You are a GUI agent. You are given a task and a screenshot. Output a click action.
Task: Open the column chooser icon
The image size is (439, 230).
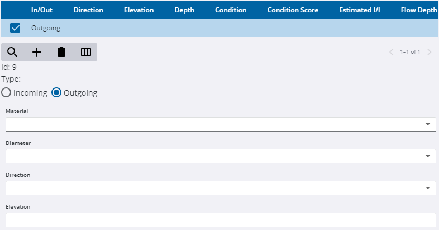point(85,52)
